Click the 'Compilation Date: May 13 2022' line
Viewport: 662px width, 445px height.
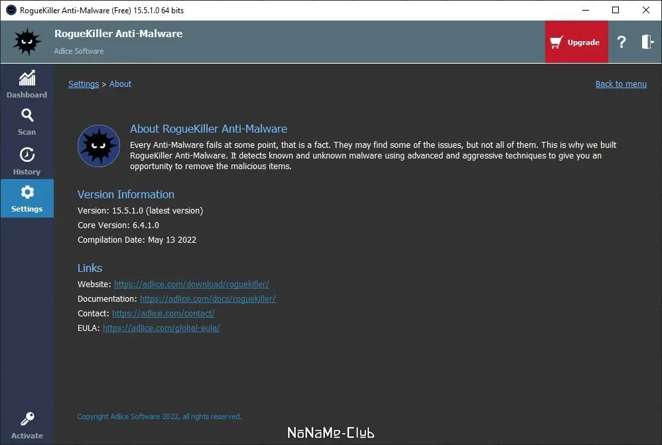(137, 240)
